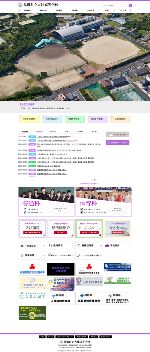
Task: Click the 部活動 tag on 吹奏楽部 row
Action: (32, 150)
